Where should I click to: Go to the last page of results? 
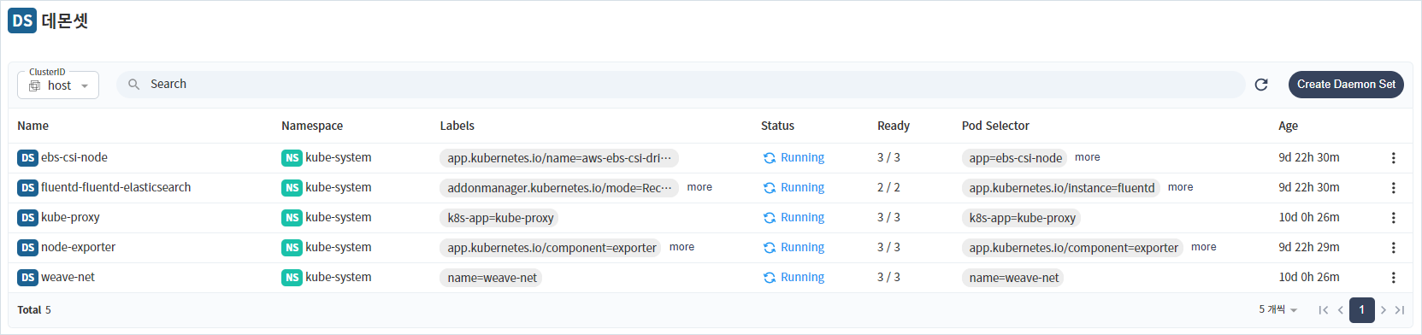click(1400, 310)
